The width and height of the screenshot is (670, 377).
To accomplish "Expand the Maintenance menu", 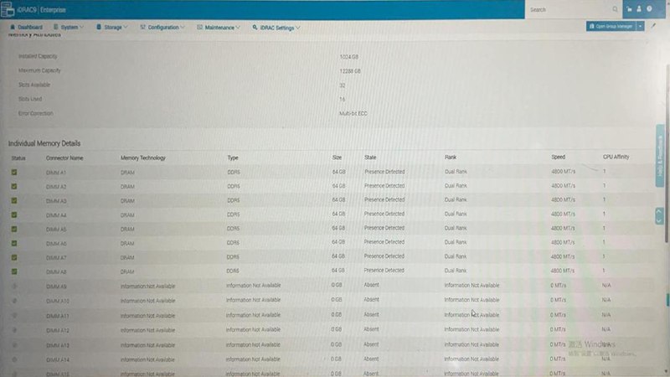I will tap(219, 28).
